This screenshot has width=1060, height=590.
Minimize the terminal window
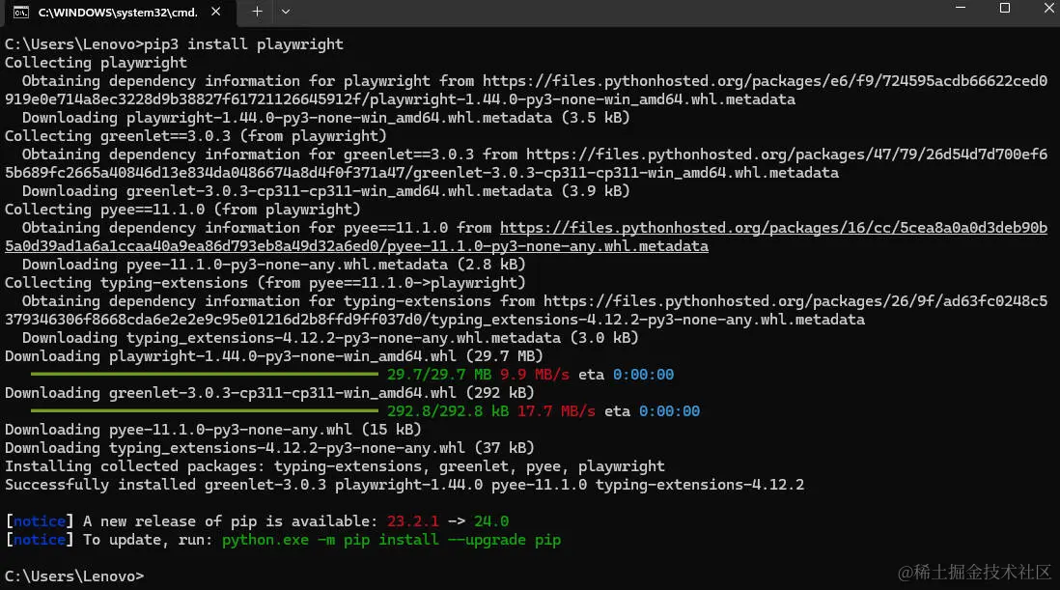pyautogui.click(x=961, y=8)
